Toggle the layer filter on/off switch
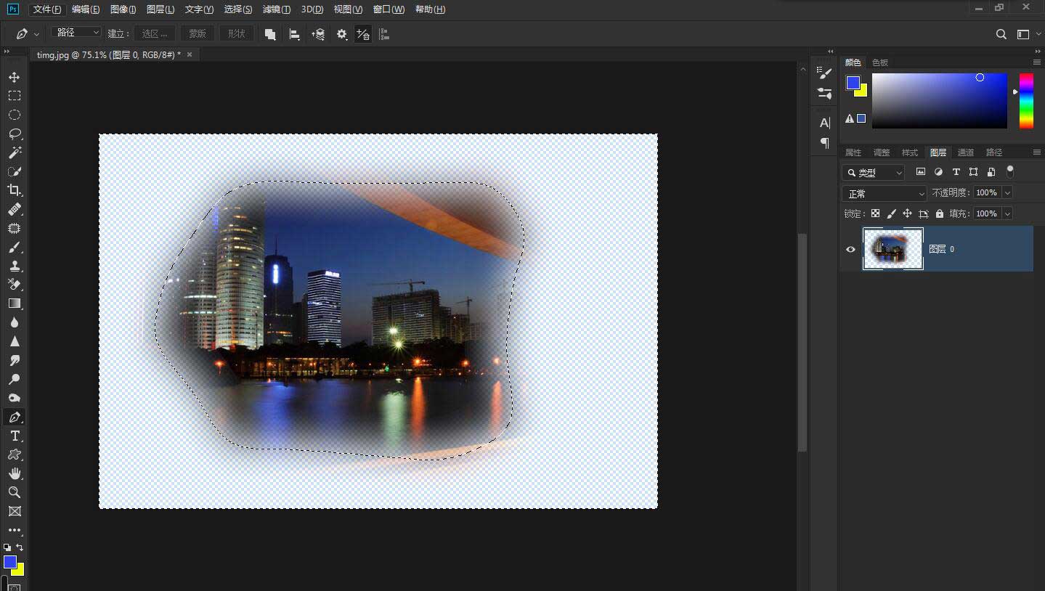This screenshot has width=1045, height=591. coord(1009,172)
